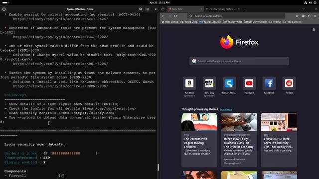
Task: Go back in Firefox
Action: (x=164, y=16)
